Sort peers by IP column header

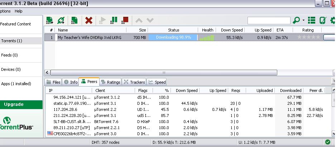(69, 90)
